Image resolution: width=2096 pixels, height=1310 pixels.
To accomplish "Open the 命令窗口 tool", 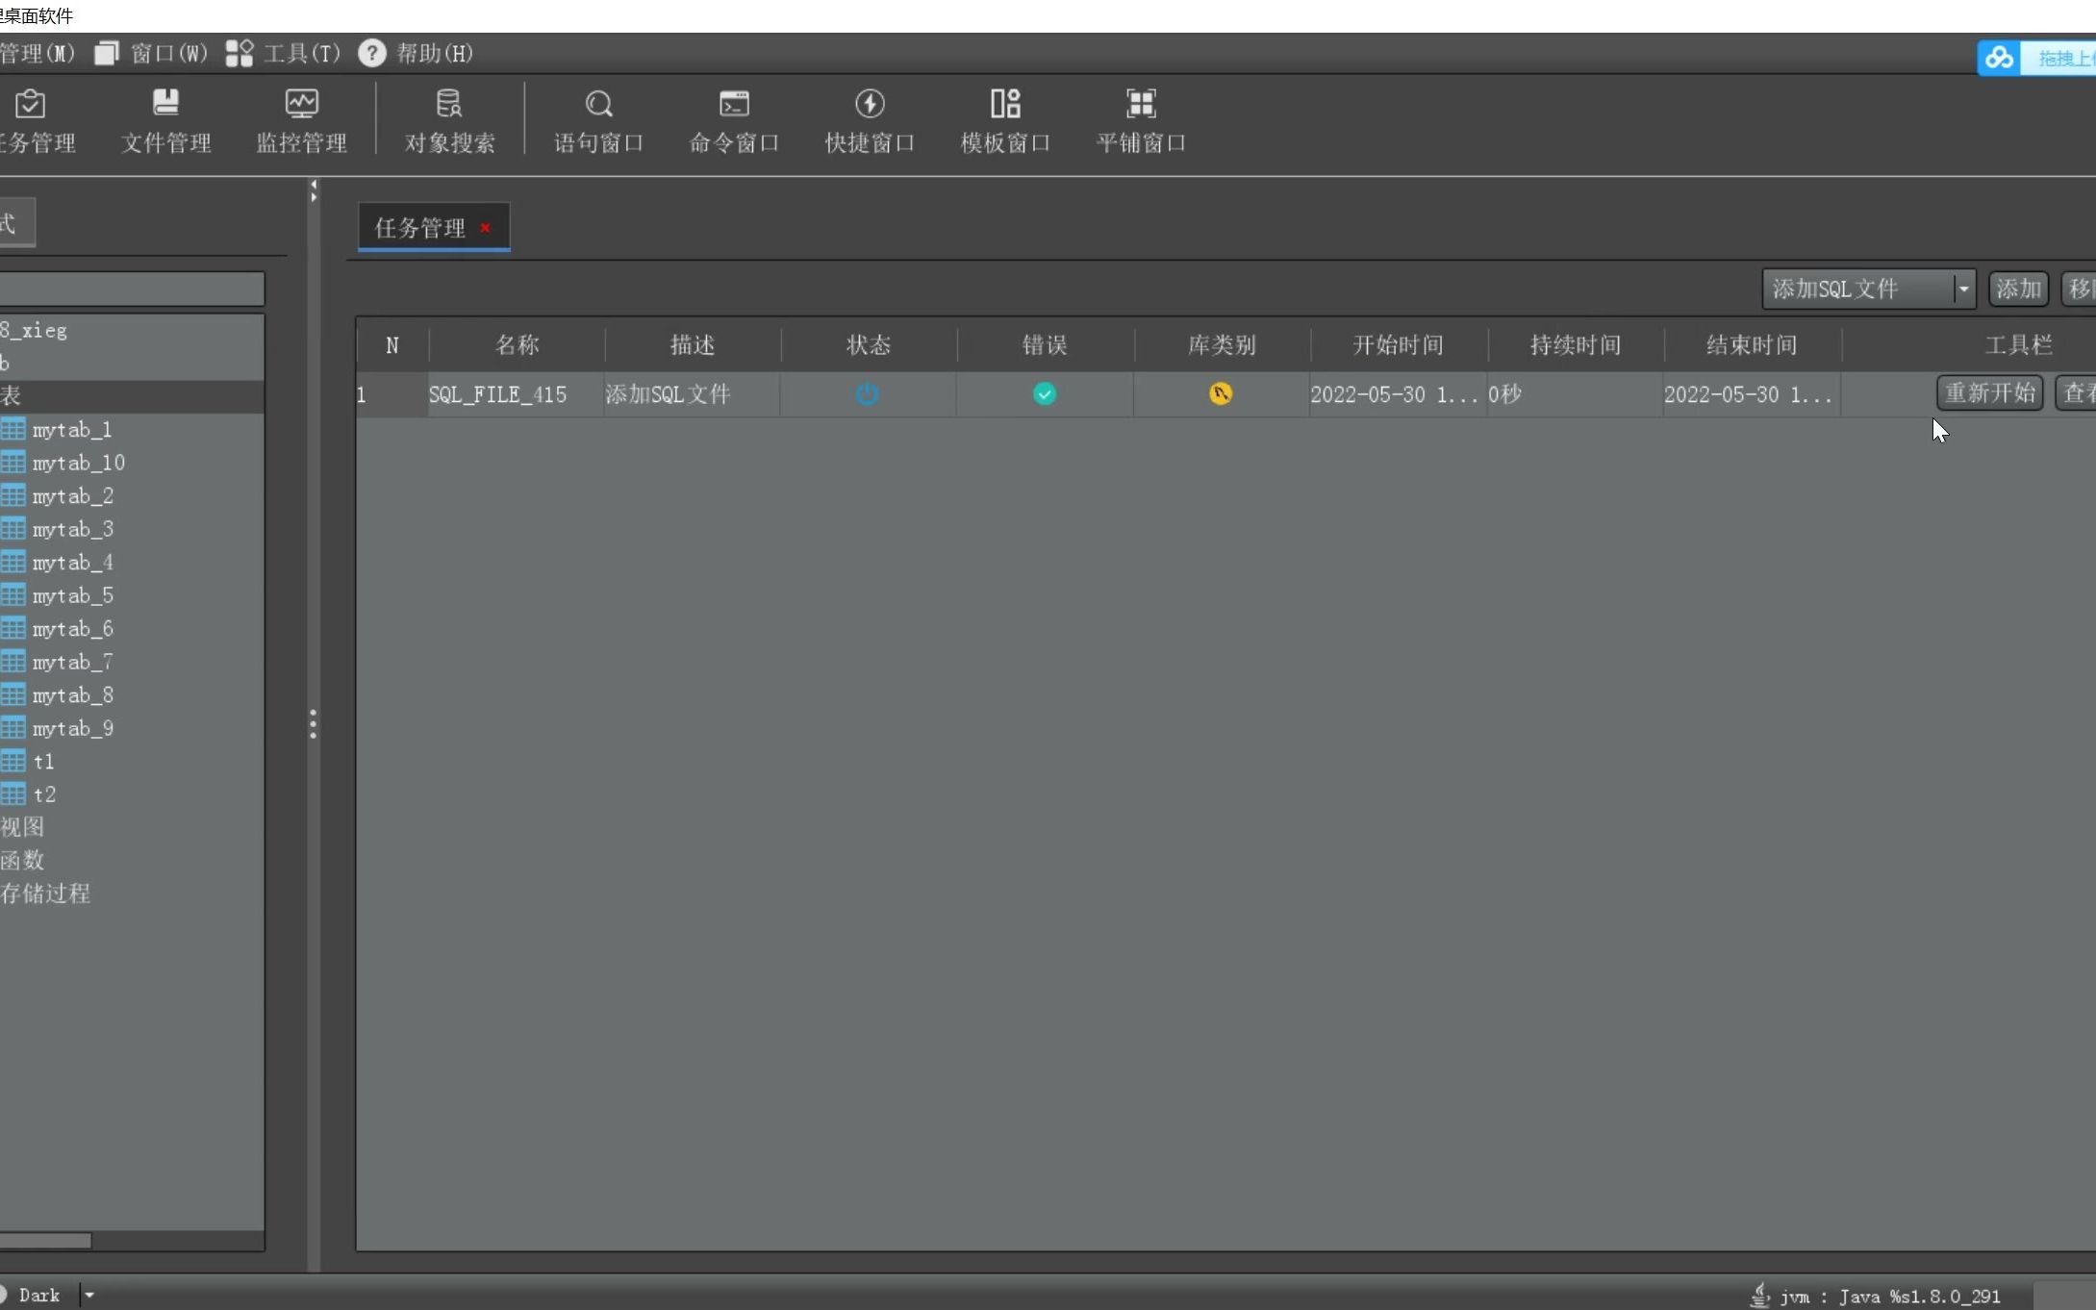I will 734,118.
